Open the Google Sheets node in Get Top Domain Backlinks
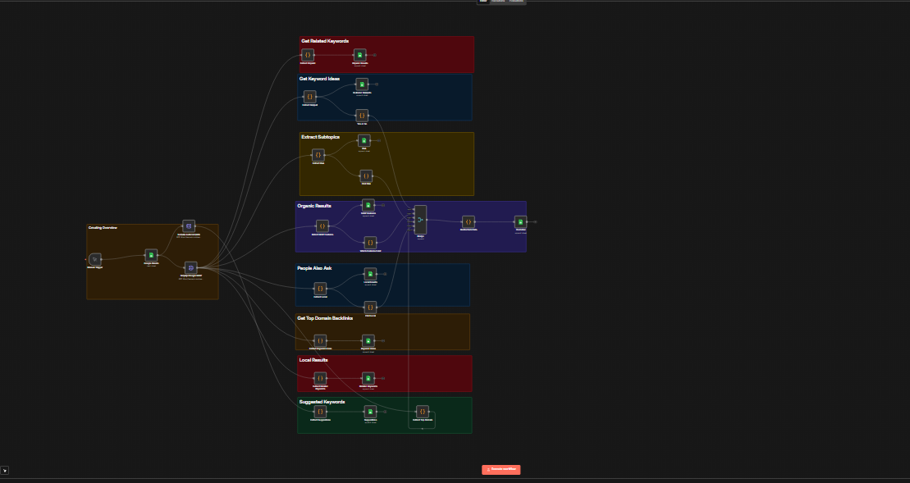 (368, 340)
